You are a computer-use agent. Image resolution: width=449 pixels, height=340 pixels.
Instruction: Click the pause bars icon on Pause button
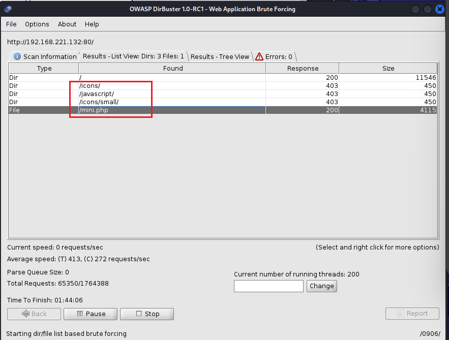tap(80, 314)
